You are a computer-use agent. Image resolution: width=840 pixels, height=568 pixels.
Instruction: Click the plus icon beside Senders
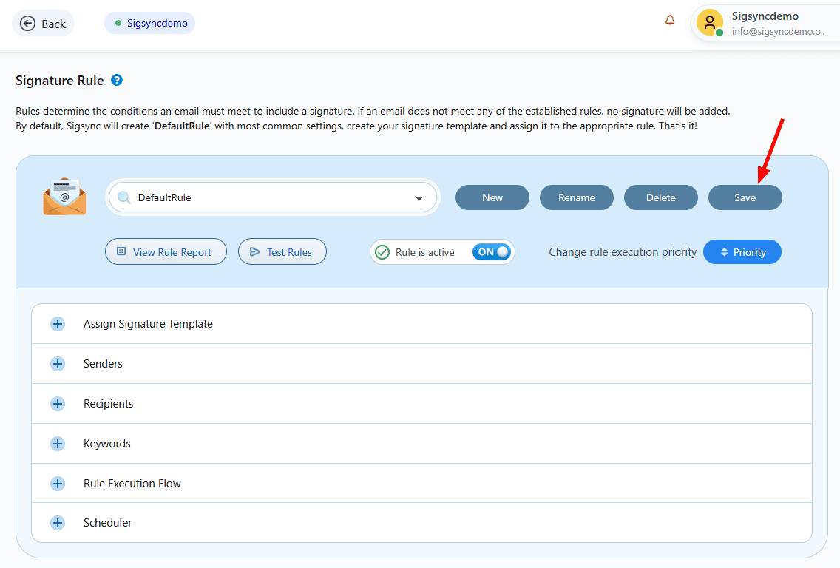point(58,364)
